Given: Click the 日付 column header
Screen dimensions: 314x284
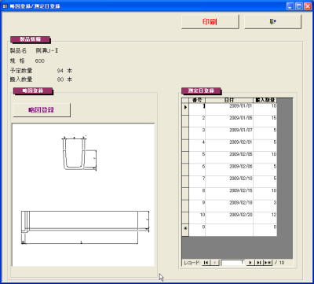Looking at the screenshot, I should [x=229, y=100].
